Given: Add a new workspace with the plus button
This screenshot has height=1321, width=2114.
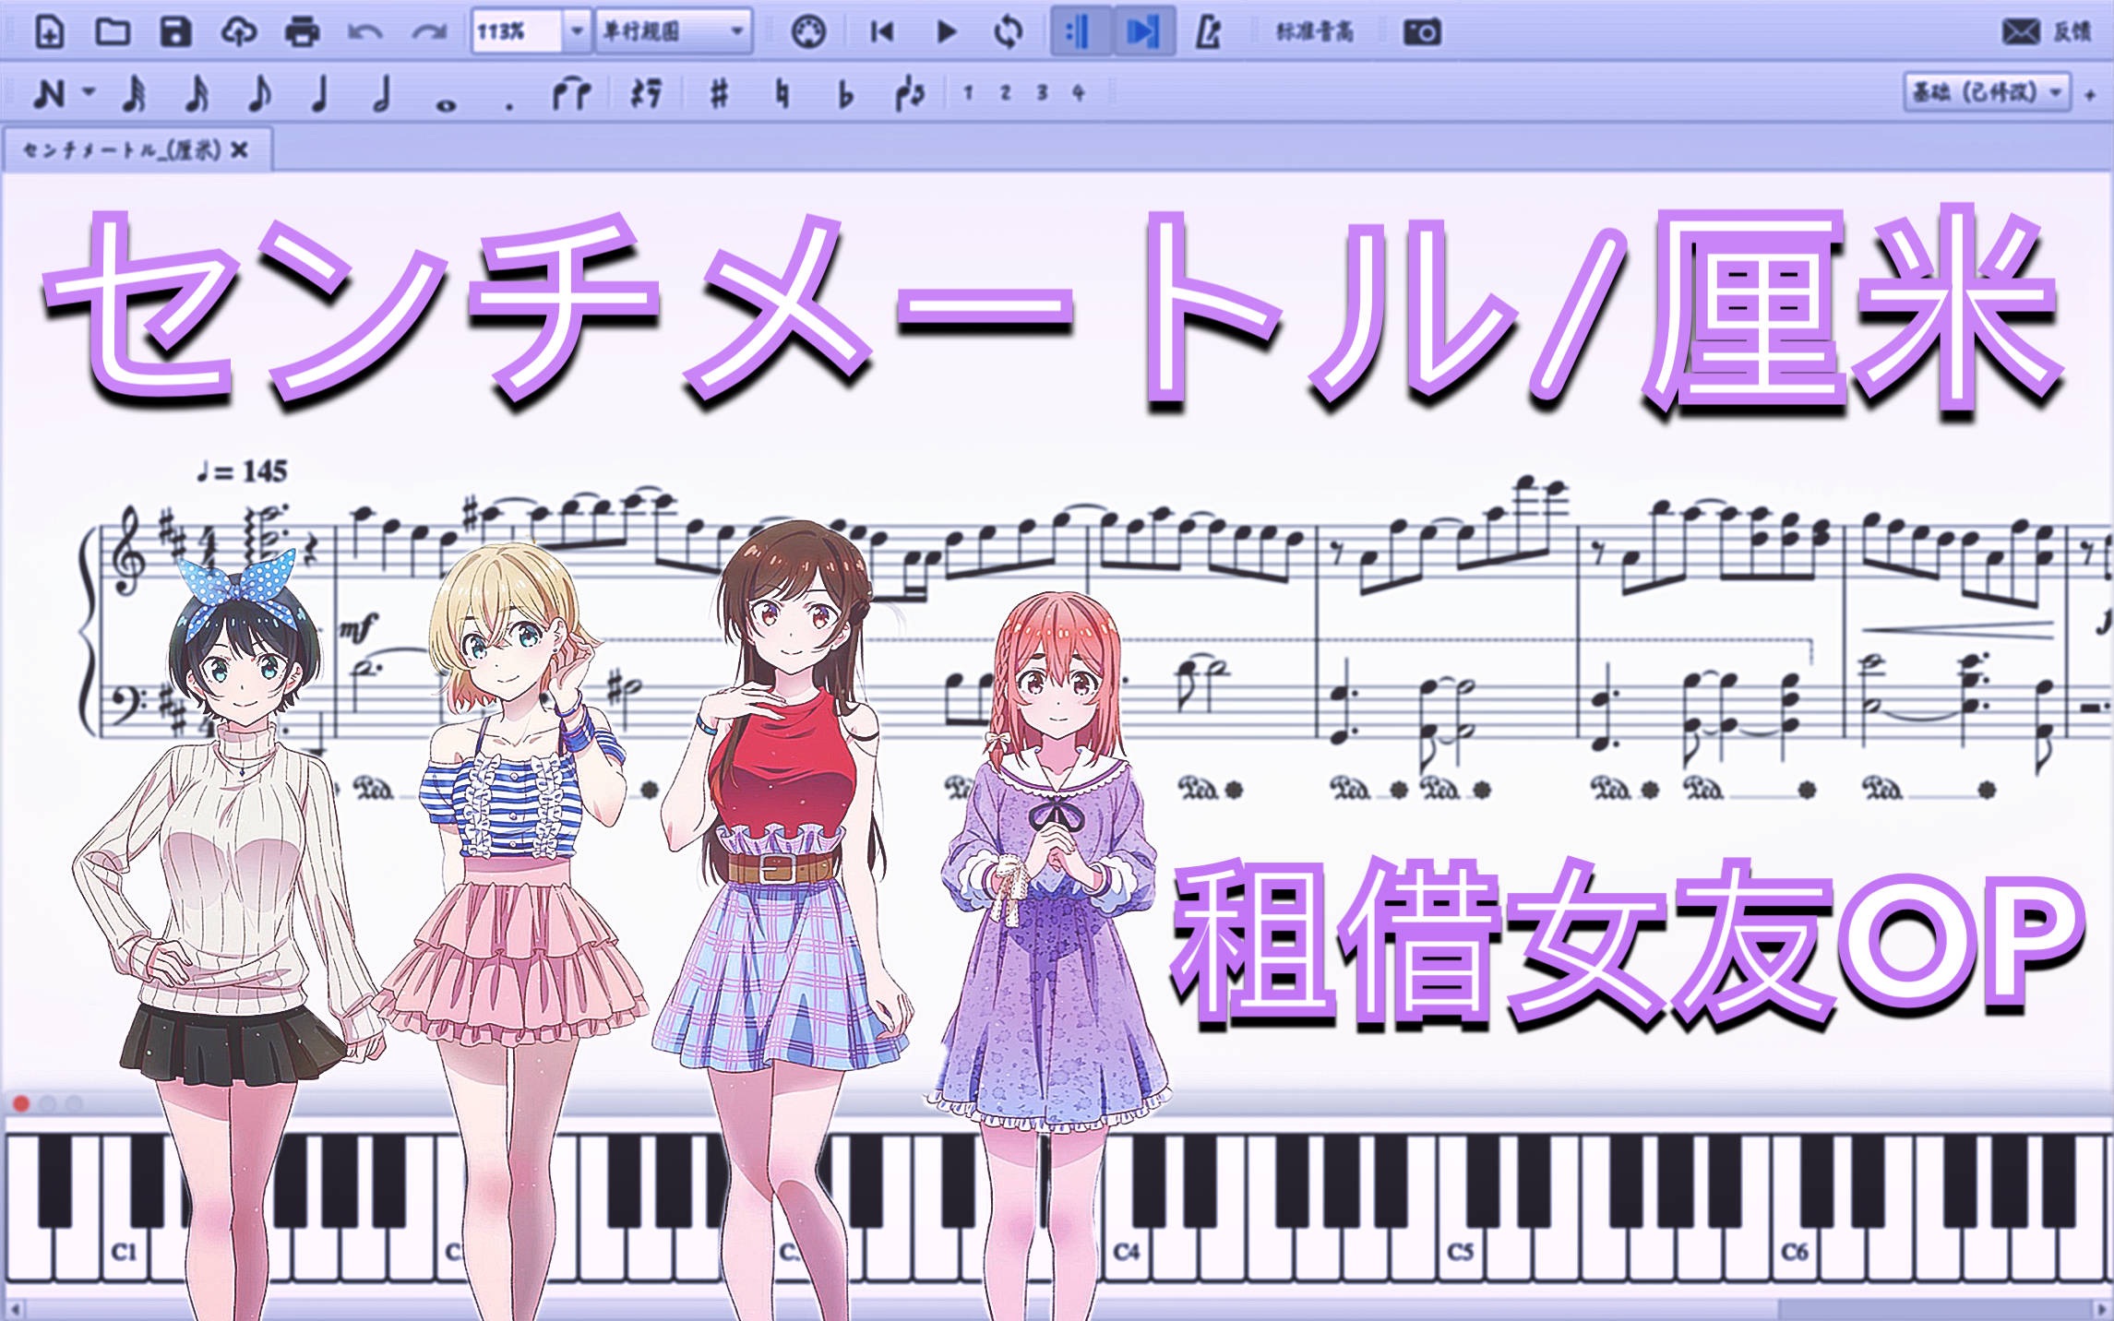Looking at the screenshot, I should point(2090,94).
